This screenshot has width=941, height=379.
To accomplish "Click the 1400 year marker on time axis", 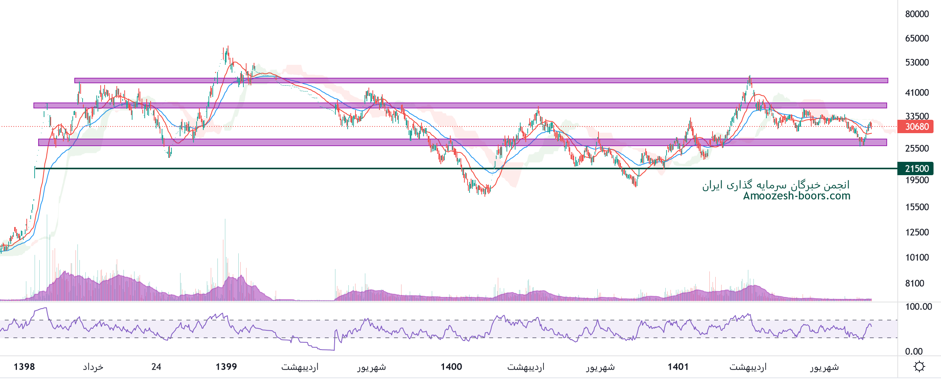I will point(451,367).
